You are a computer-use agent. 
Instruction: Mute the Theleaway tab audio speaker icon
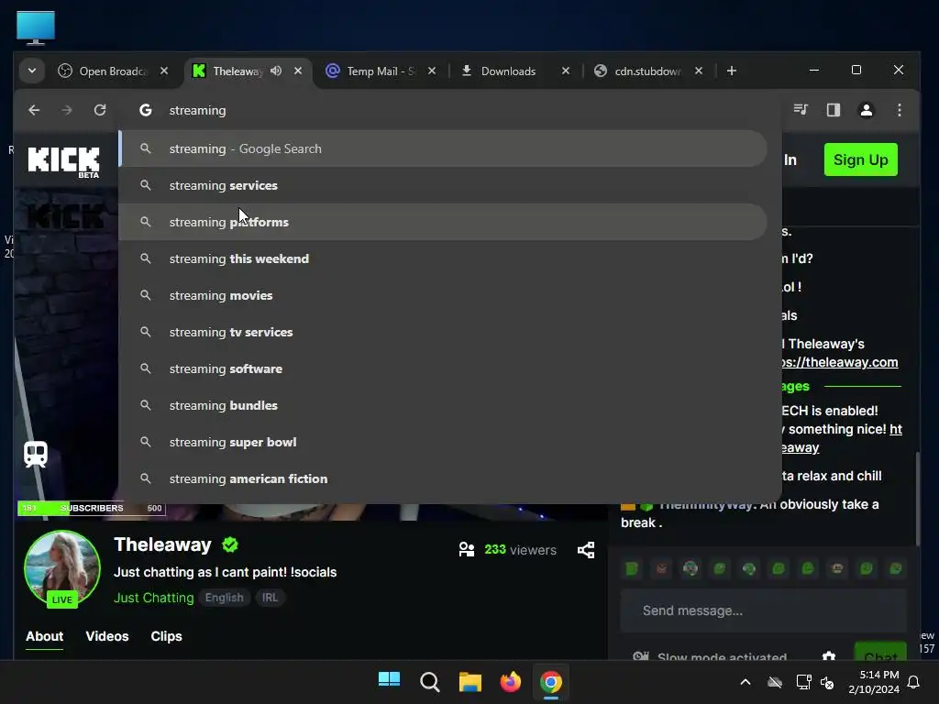tap(276, 71)
